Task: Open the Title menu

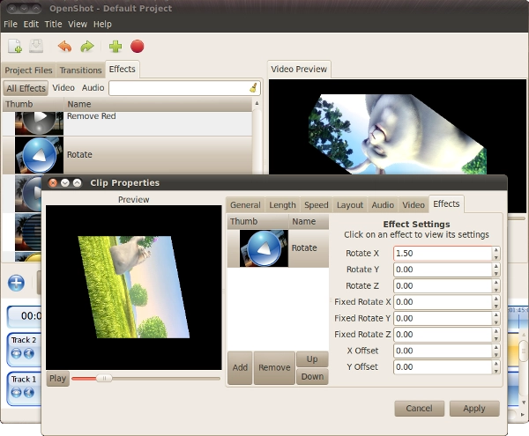Action: tap(53, 25)
